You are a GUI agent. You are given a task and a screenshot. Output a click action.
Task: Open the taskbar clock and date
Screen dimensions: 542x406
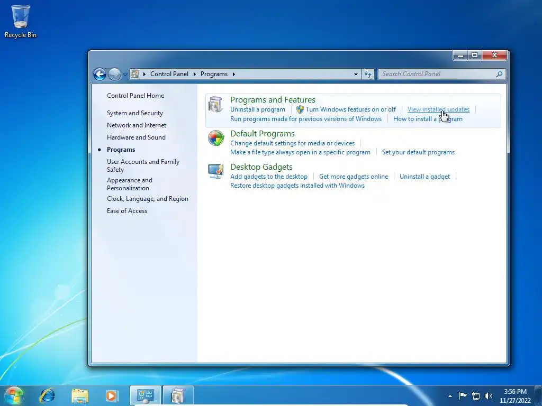point(515,396)
